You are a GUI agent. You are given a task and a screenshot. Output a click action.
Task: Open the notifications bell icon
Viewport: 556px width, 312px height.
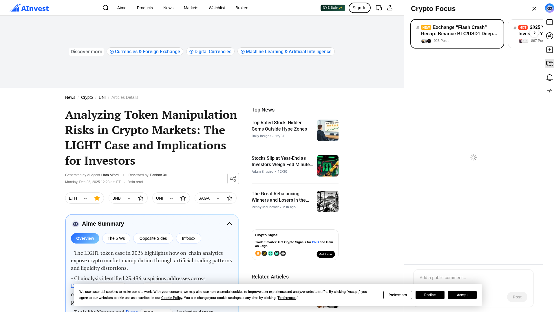pyautogui.click(x=549, y=77)
